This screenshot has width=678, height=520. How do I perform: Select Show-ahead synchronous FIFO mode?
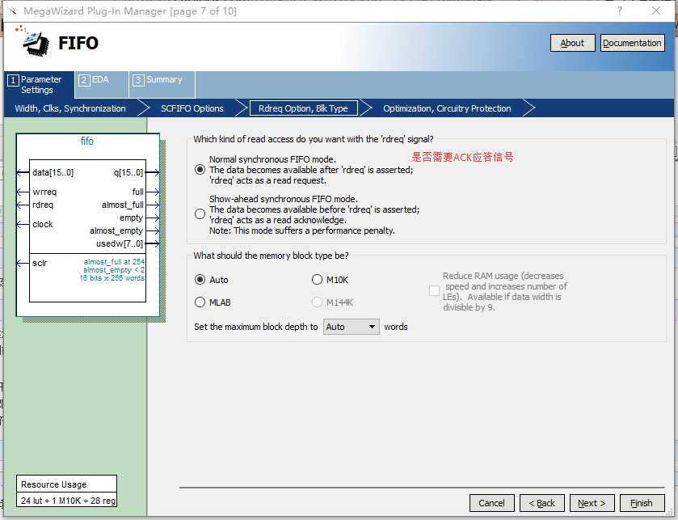tap(200, 213)
